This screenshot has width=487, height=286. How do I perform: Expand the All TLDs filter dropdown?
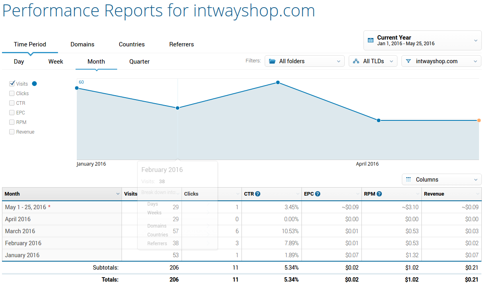[373, 61]
